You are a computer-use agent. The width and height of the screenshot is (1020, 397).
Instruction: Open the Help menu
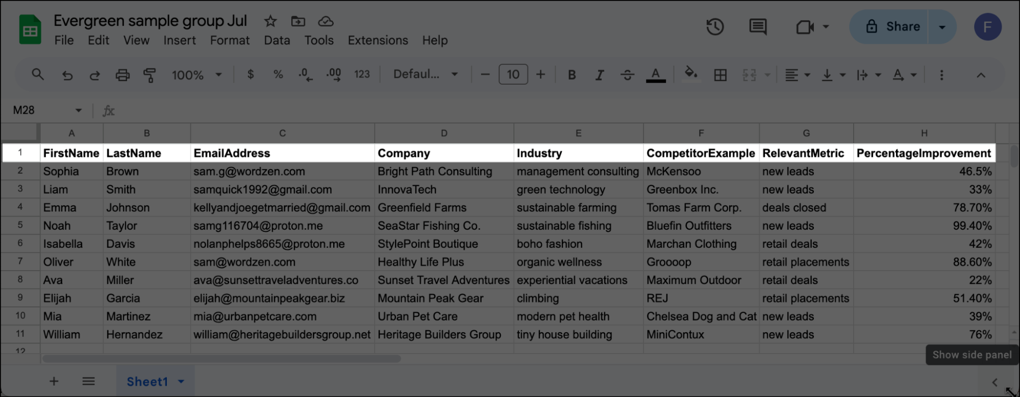[x=435, y=40]
